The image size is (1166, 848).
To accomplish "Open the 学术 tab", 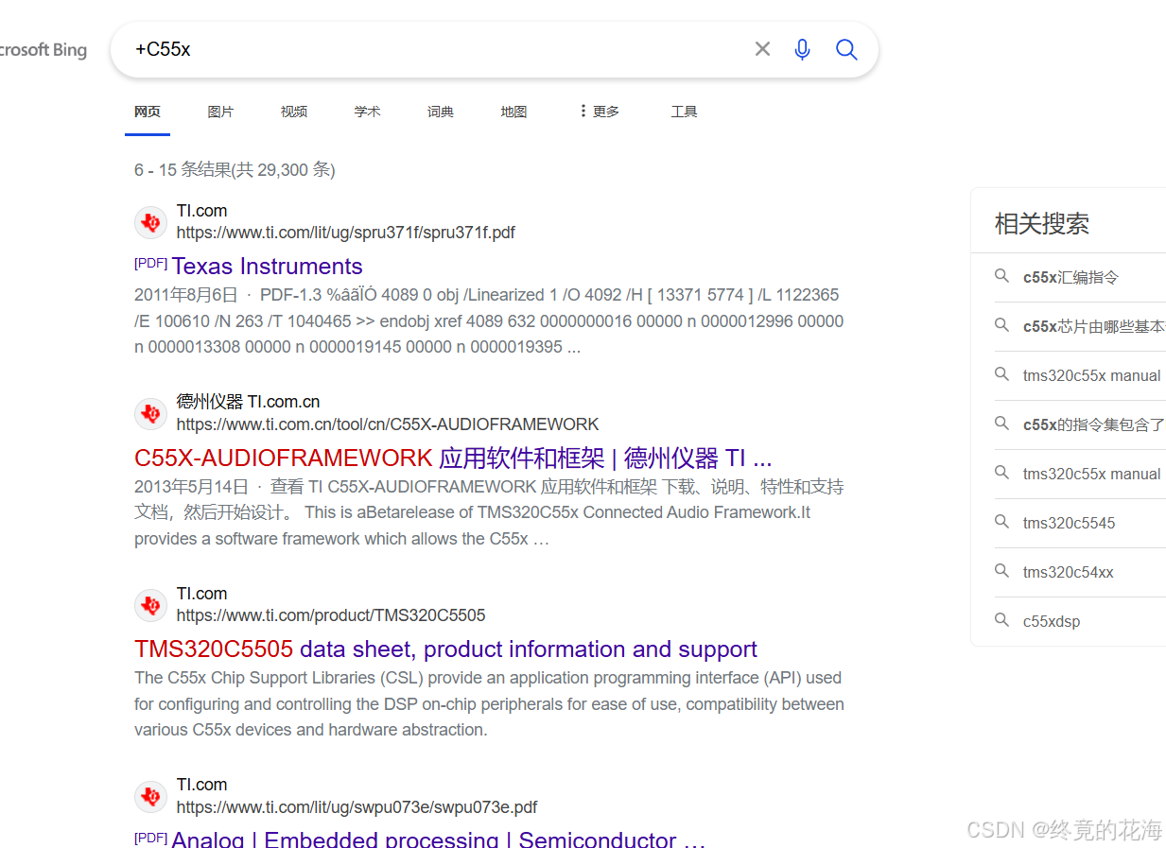I will (367, 112).
